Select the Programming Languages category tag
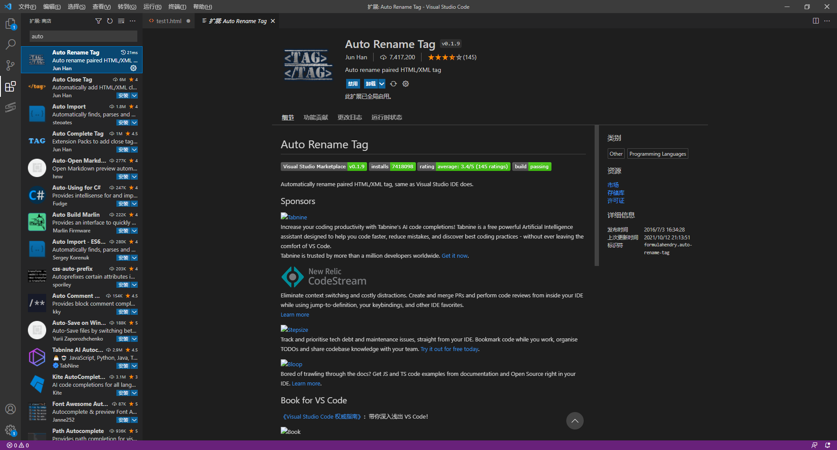 click(x=657, y=154)
